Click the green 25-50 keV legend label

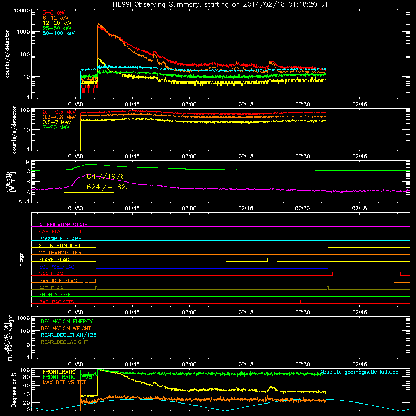[x=57, y=28]
